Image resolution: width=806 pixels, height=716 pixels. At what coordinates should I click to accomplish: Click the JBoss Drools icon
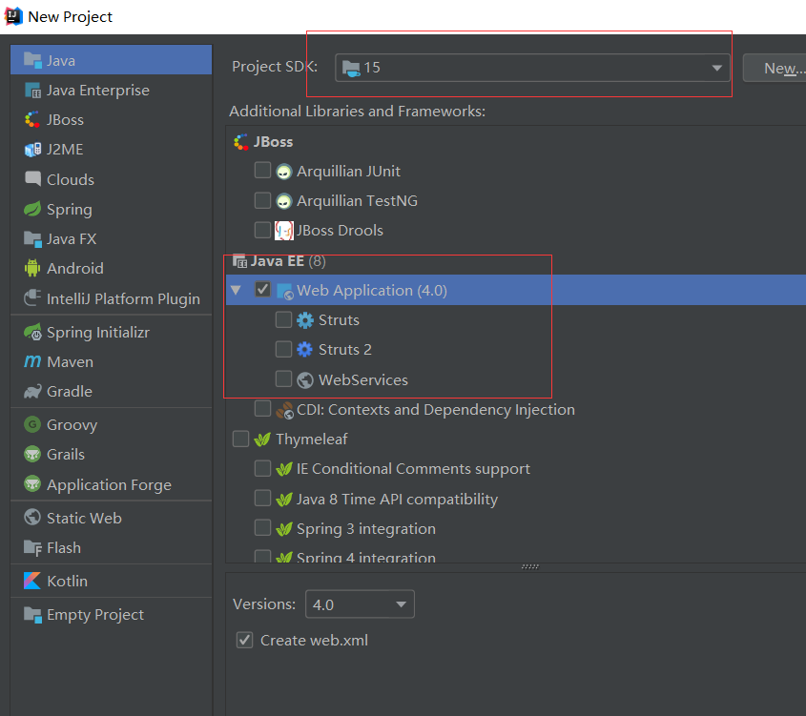point(283,231)
